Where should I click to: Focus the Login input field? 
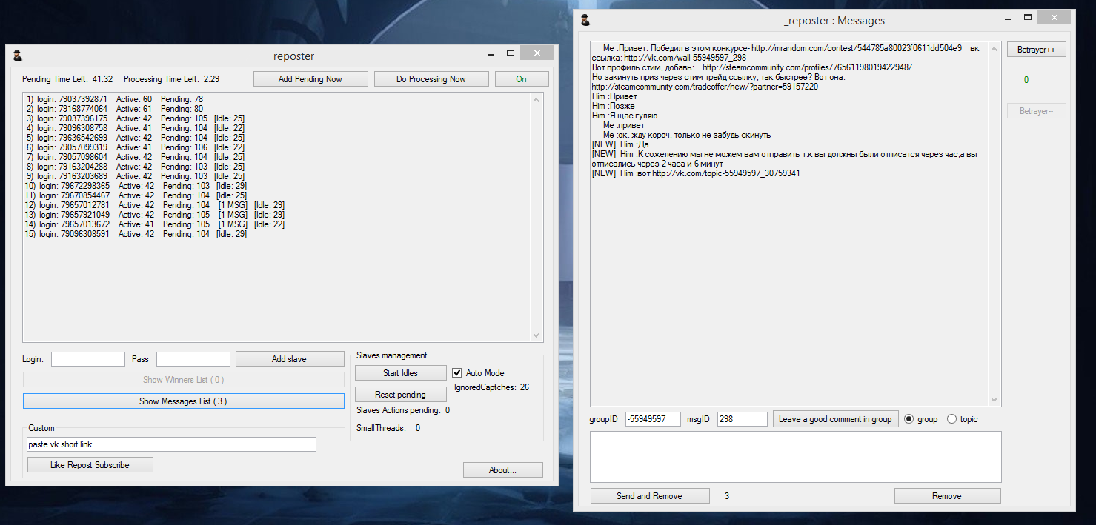[x=88, y=359]
